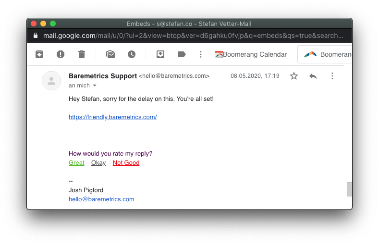Reply to Baremetrics Support message

tap(313, 76)
